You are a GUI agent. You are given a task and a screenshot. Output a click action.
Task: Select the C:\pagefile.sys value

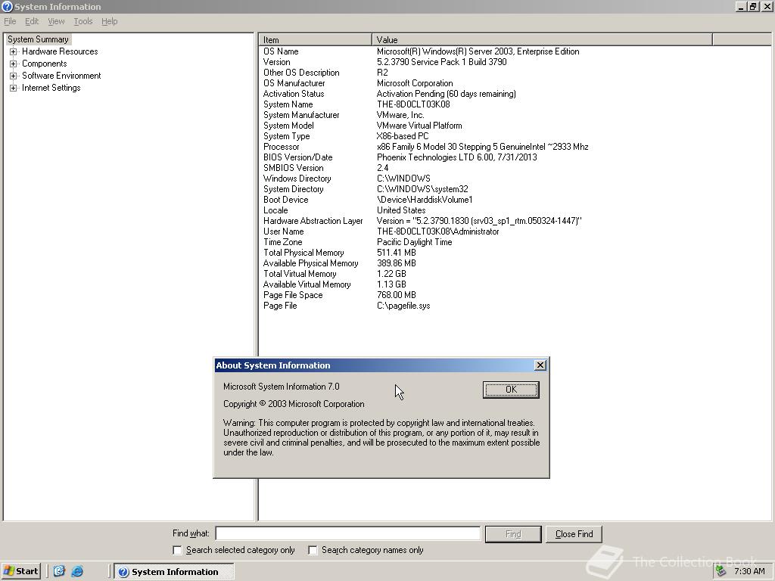[403, 306]
